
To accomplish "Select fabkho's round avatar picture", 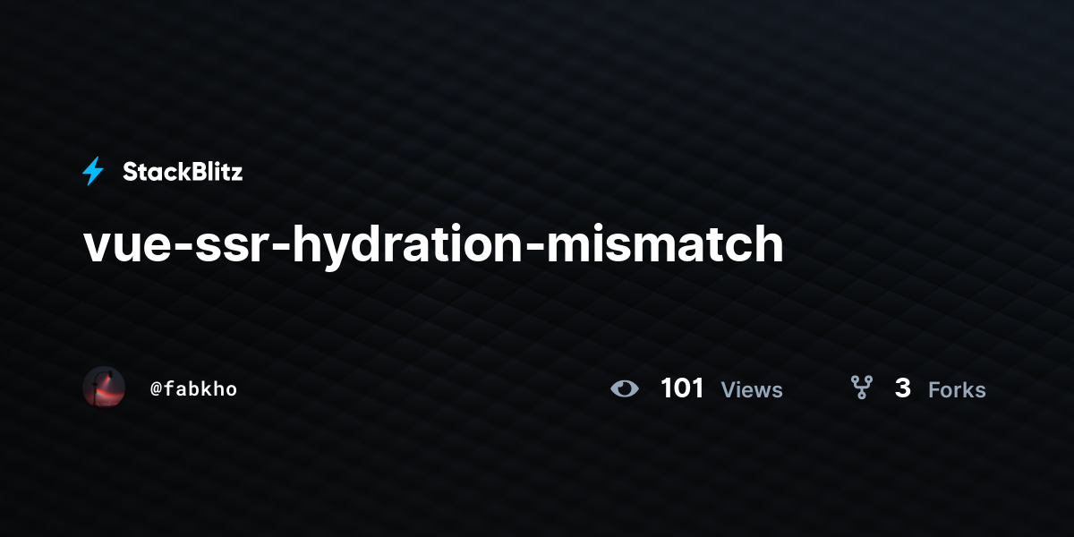I will click(104, 388).
